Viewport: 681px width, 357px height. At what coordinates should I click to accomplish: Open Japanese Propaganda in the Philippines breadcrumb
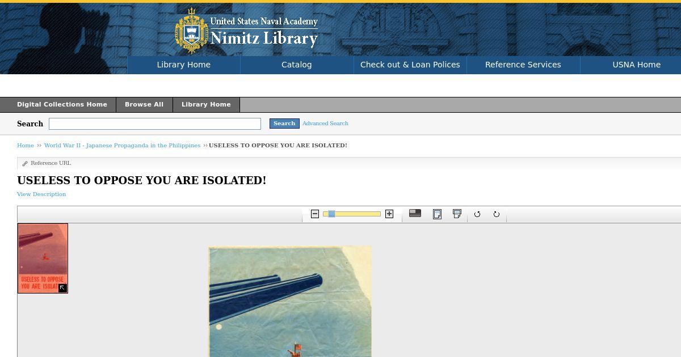pyautogui.click(x=122, y=145)
